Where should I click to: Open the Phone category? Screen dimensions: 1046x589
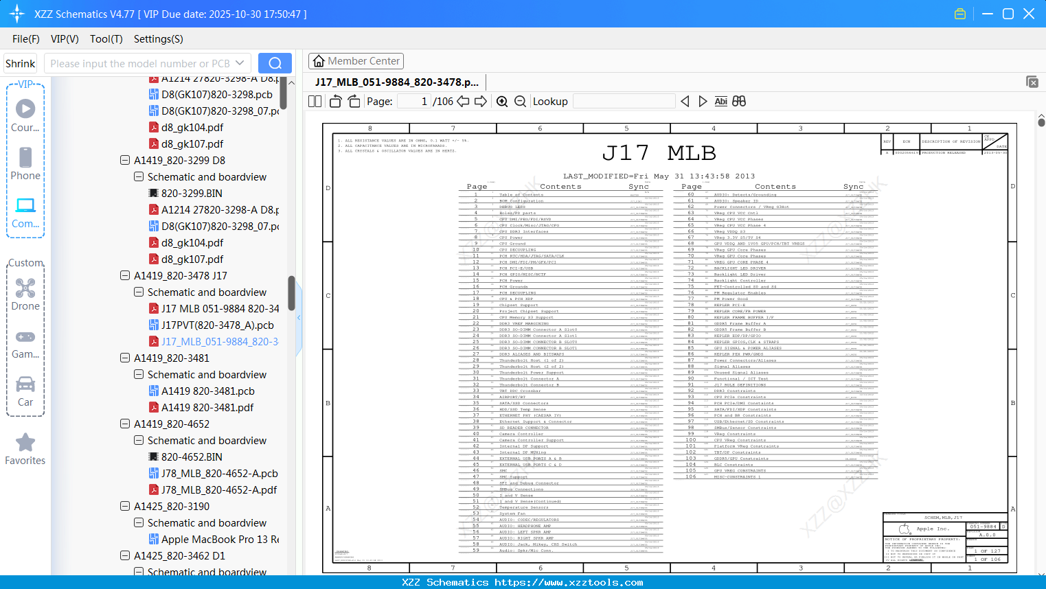tap(25, 164)
